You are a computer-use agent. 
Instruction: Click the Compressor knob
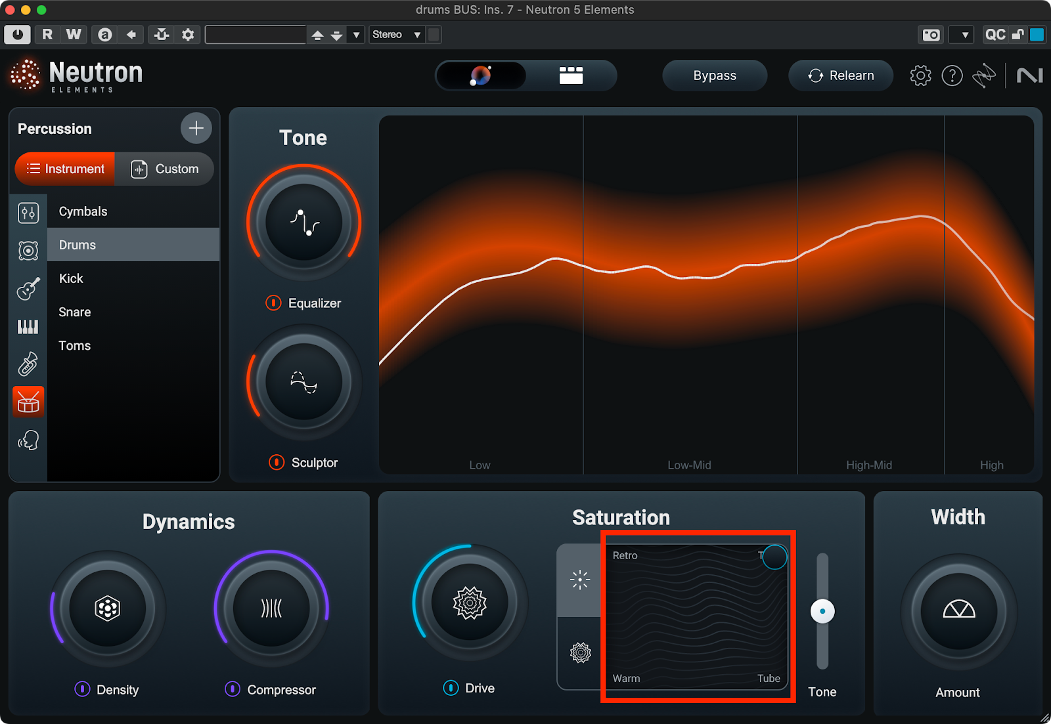271,608
